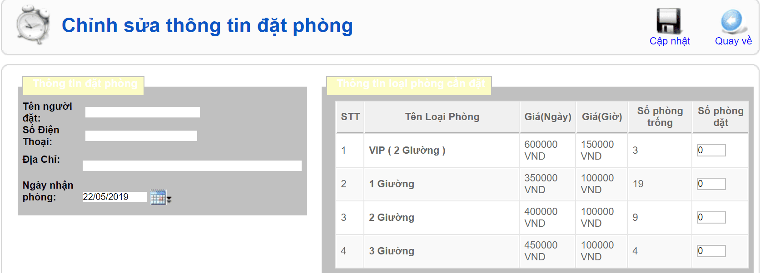
Task: Click into the Địa Chỉ field
Action: (x=192, y=166)
